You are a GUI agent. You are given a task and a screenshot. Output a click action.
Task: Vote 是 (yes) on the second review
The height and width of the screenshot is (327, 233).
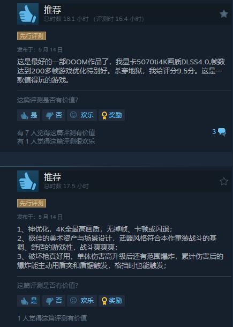tap(29, 301)
